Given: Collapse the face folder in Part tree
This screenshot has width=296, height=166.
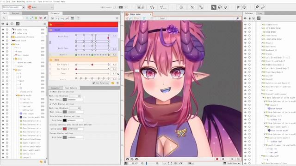Looking at the screenshot, I should pyautogui.click(x=11, y=44).
